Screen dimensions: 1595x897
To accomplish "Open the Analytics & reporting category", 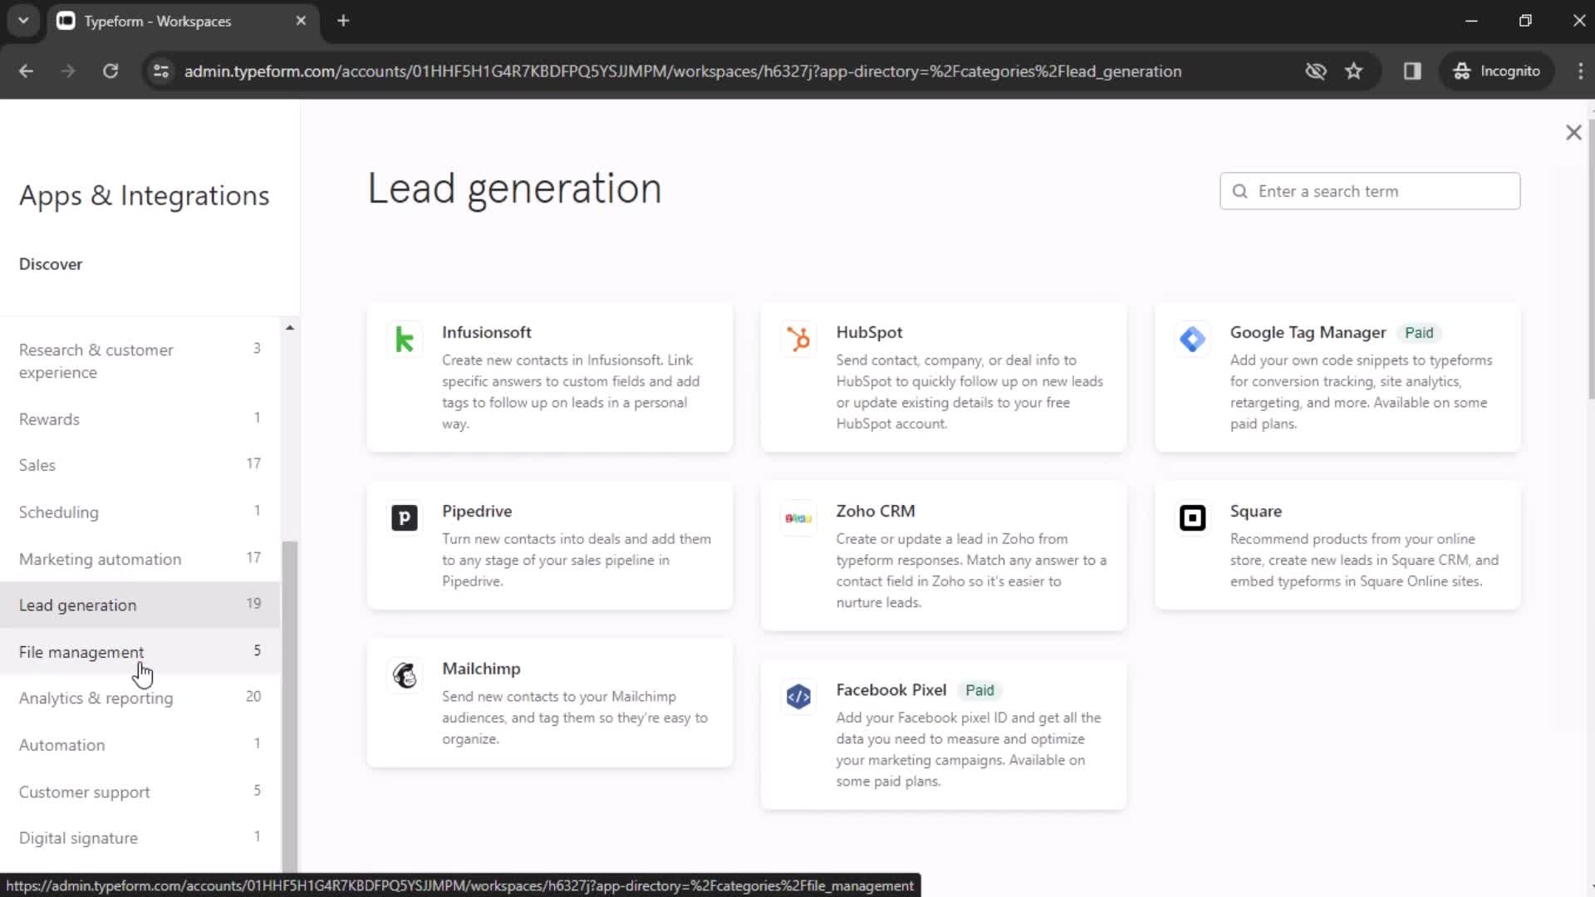I will pyautogui.click(x=96, y=698).
